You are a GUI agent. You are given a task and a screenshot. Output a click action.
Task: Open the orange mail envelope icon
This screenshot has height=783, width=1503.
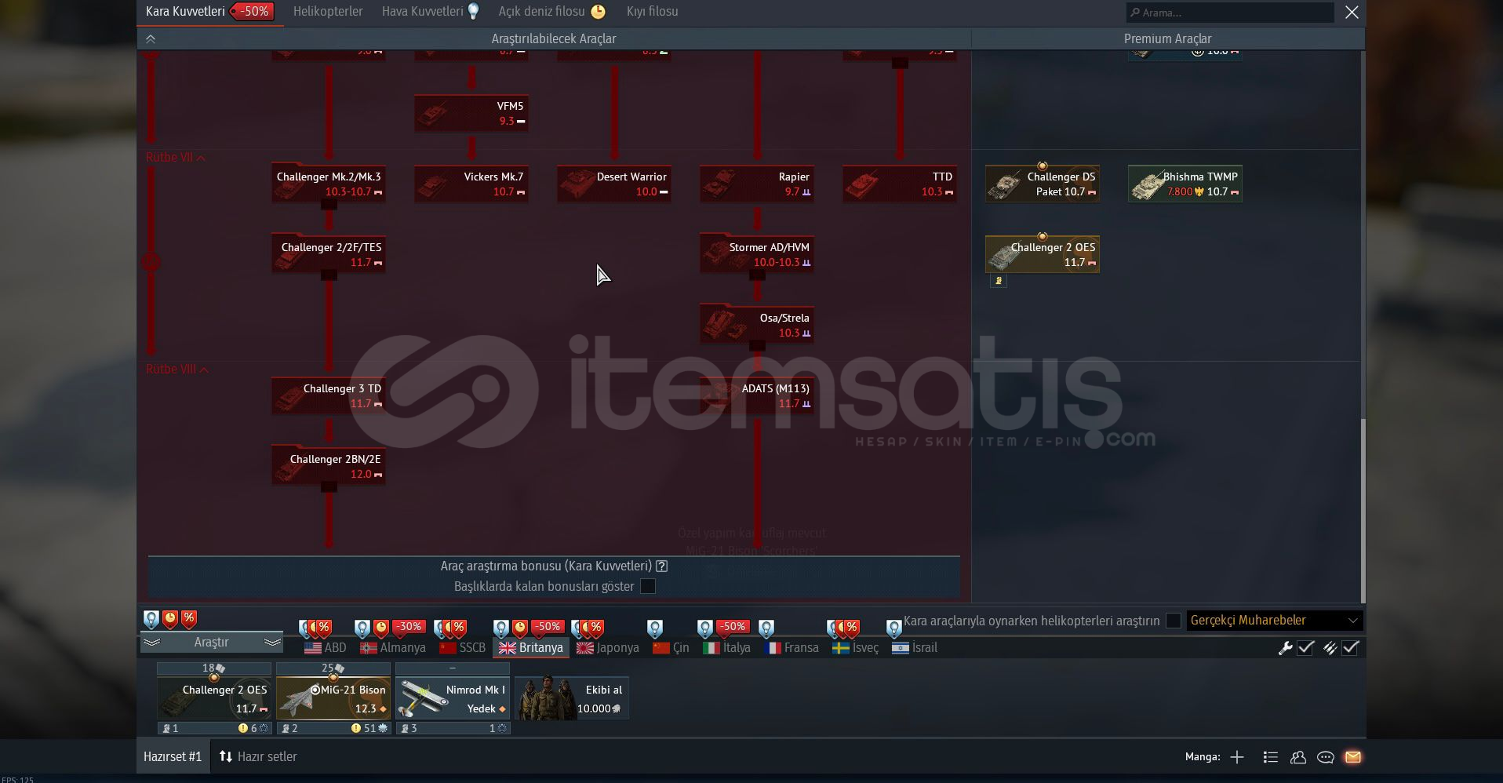click(1353, 757)
